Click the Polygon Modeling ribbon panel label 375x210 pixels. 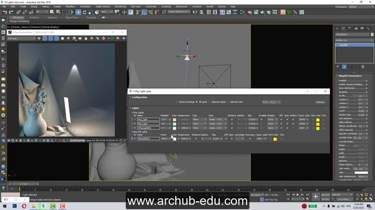tap(19, 21)
